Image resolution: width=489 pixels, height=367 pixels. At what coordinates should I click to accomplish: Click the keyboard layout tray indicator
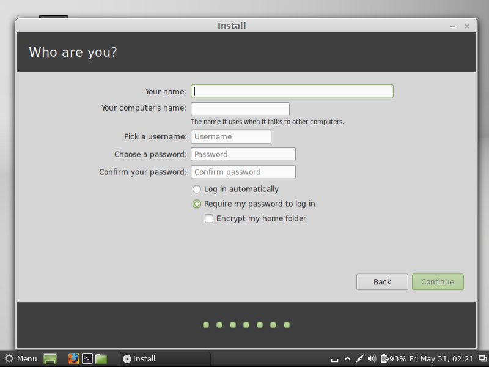[x=334, y=359]
